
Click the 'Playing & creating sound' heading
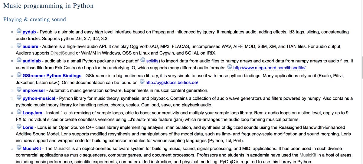[x=34, y=19]
